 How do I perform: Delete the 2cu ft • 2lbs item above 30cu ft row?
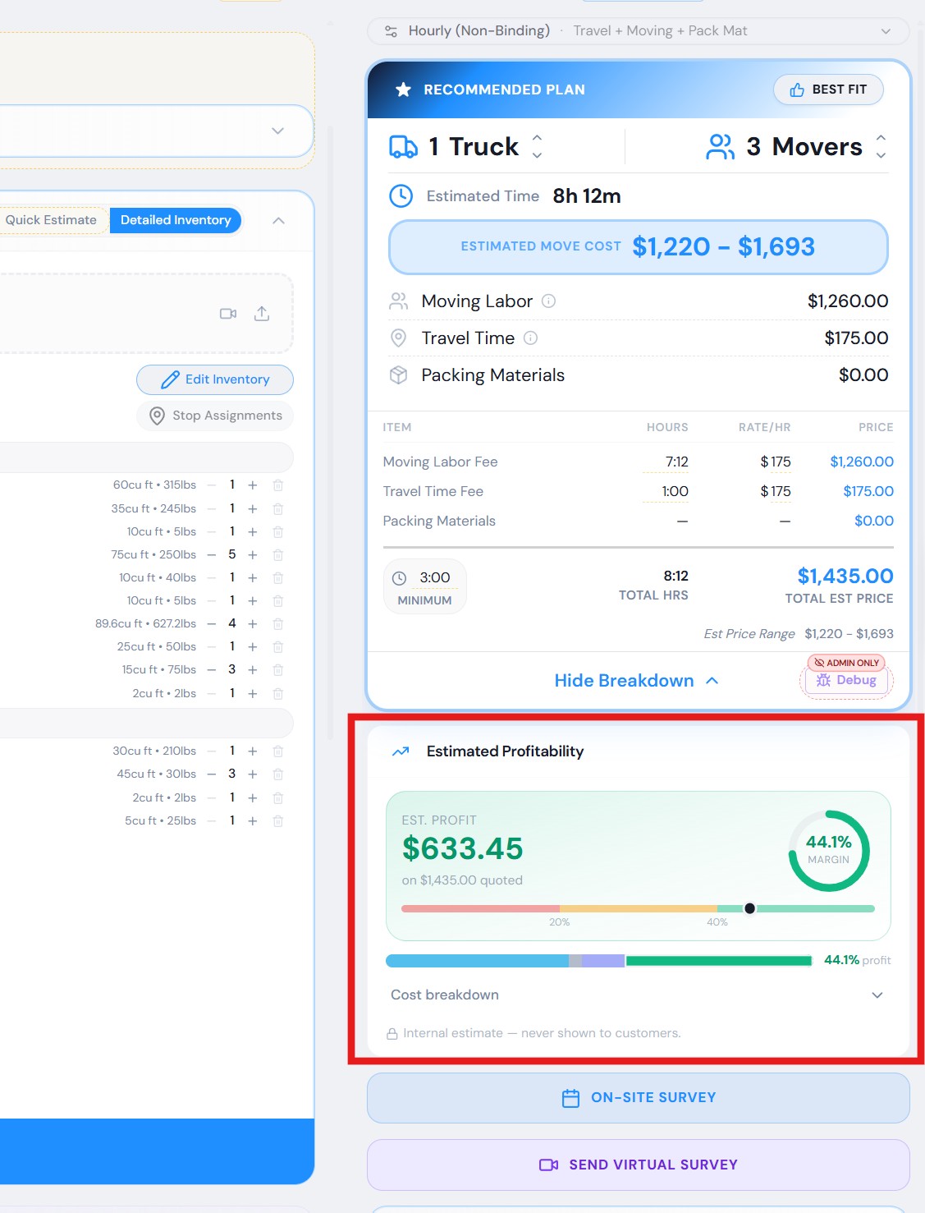tap(278, 694)
